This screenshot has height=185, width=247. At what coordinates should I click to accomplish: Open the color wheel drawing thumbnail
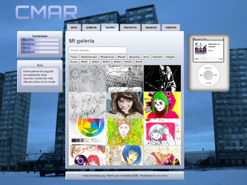click(87, 132)
